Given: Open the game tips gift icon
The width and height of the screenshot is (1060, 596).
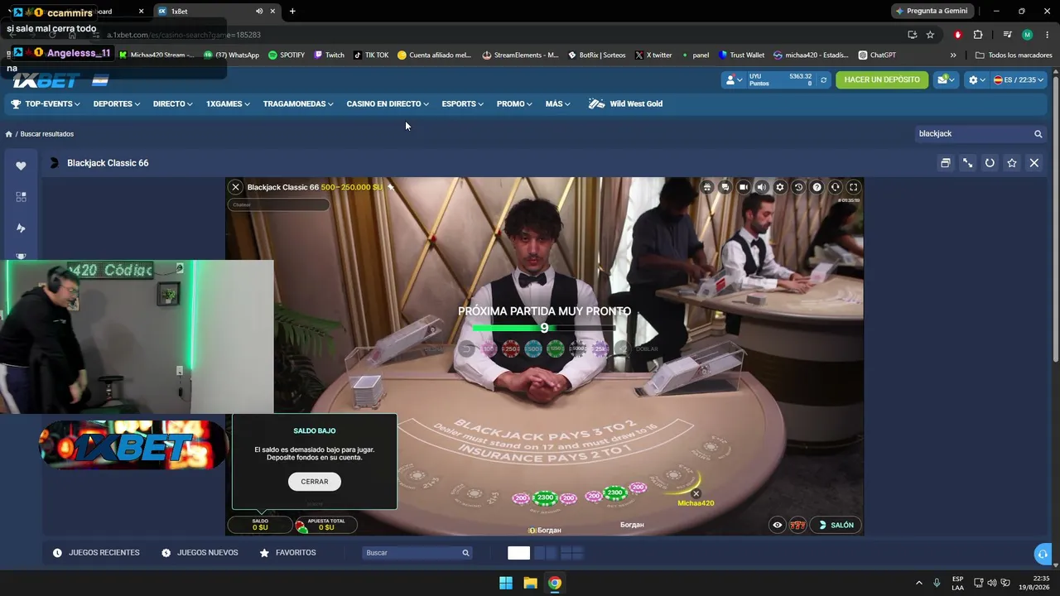Looking at the screenshot, I should pos(707,187).
